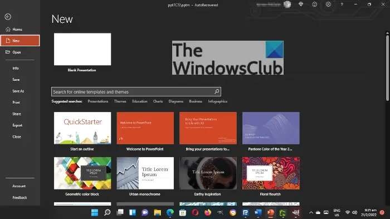Click the diamond premium icon in the title bar
The width and height of the screenshot is (390, 219).
301,4
